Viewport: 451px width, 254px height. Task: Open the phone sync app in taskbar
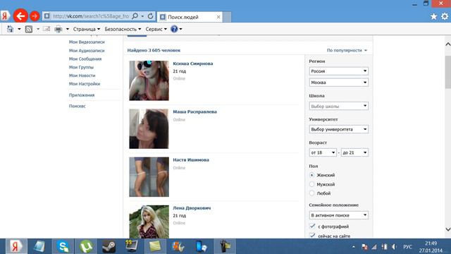(x=202, y=246)
